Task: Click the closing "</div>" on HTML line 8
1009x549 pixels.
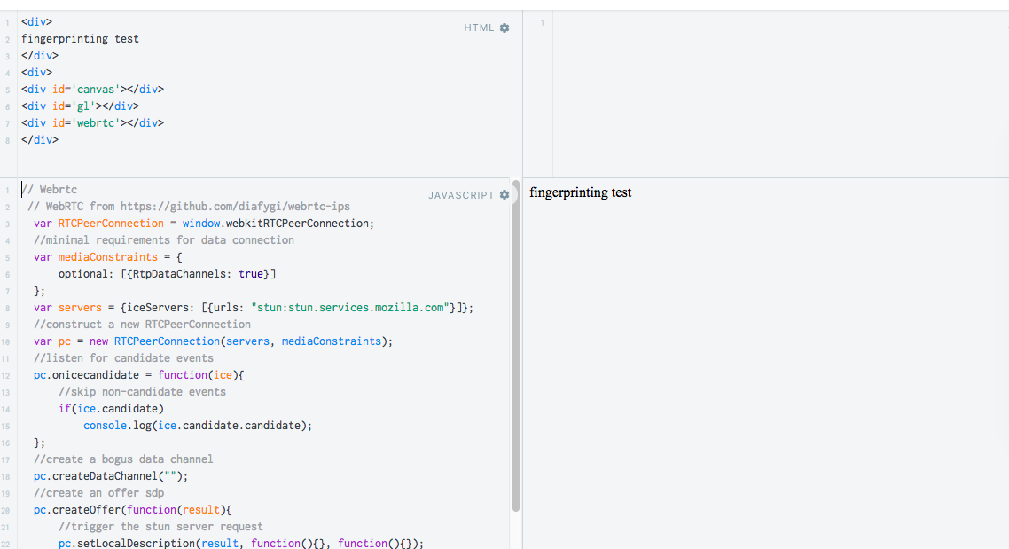Action: 40,139
